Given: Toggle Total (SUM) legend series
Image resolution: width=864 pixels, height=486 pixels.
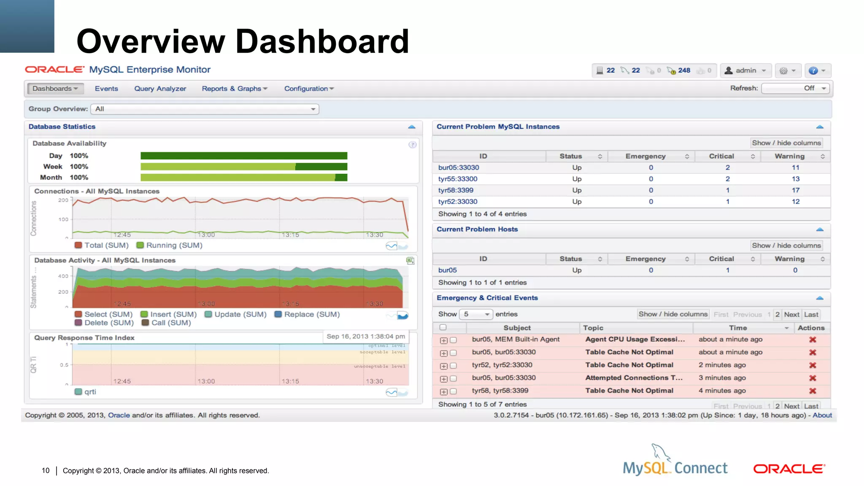Looking at the screenshot, I should 102,245.
